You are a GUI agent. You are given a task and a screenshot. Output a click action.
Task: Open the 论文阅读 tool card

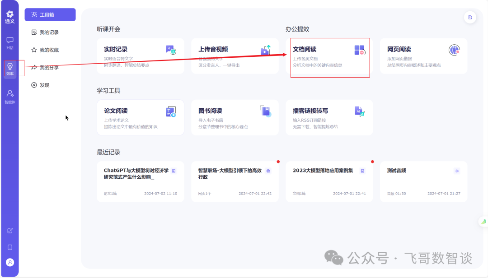tap(141, 117)
